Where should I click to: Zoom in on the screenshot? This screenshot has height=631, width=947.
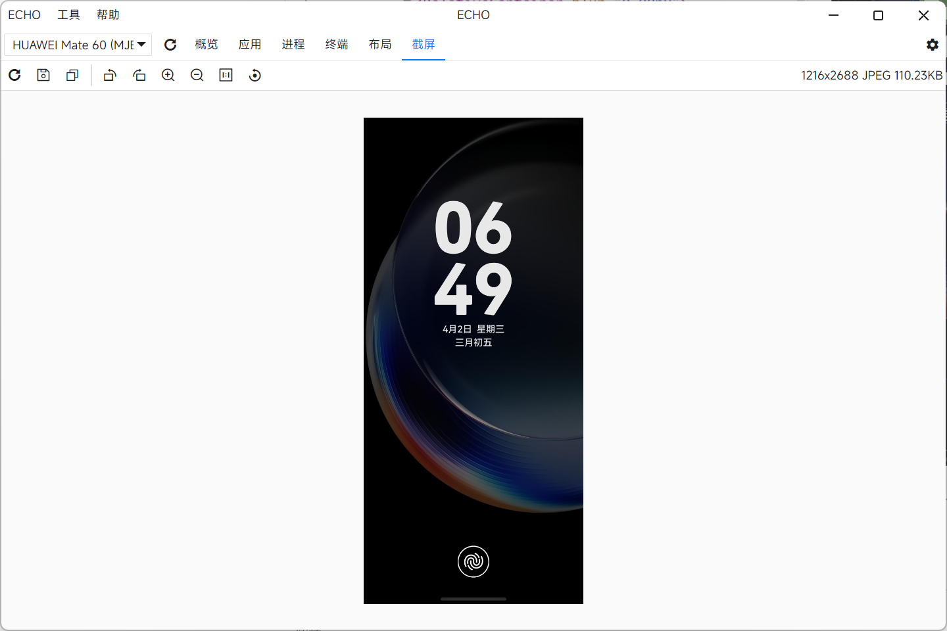click(x=168, y=76)
